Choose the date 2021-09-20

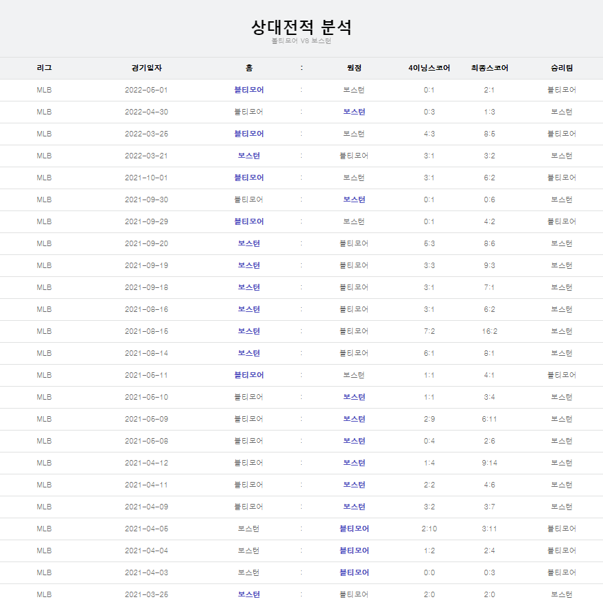click(147, 244)
